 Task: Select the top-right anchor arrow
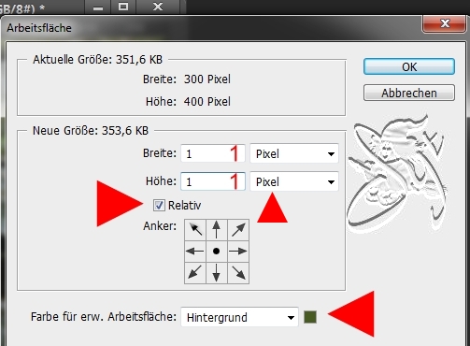click(x=238, y=230)
